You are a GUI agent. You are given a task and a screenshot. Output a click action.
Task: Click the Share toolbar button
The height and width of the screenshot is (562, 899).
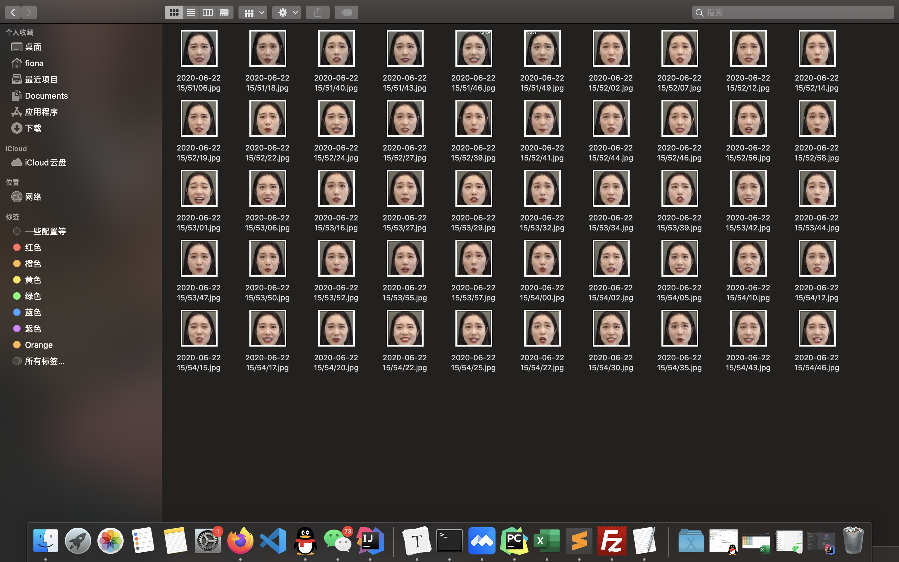[x=318, y=12]
